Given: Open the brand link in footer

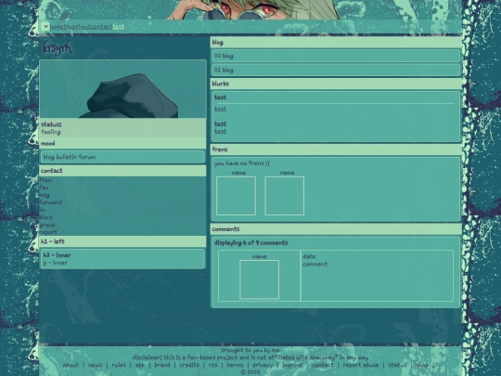Looking at the screenshot, I should pos(162,365).
